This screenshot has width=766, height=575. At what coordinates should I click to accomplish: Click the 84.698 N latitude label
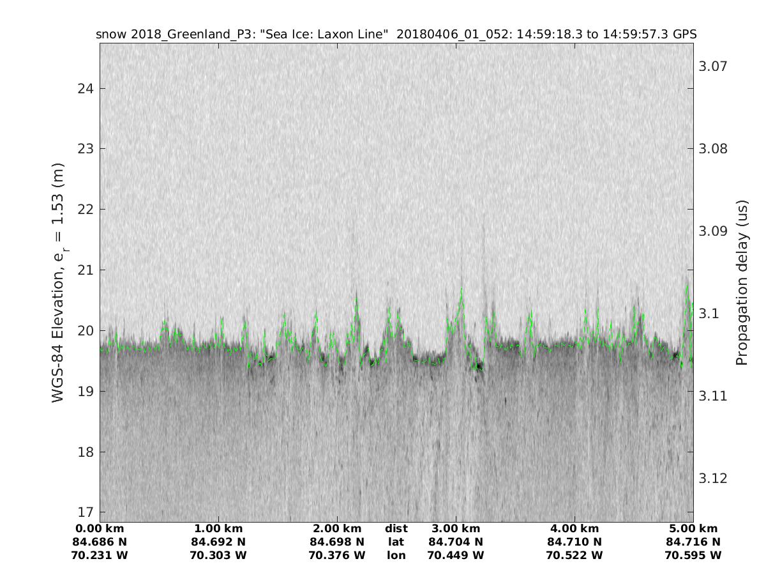pos(337,542)
